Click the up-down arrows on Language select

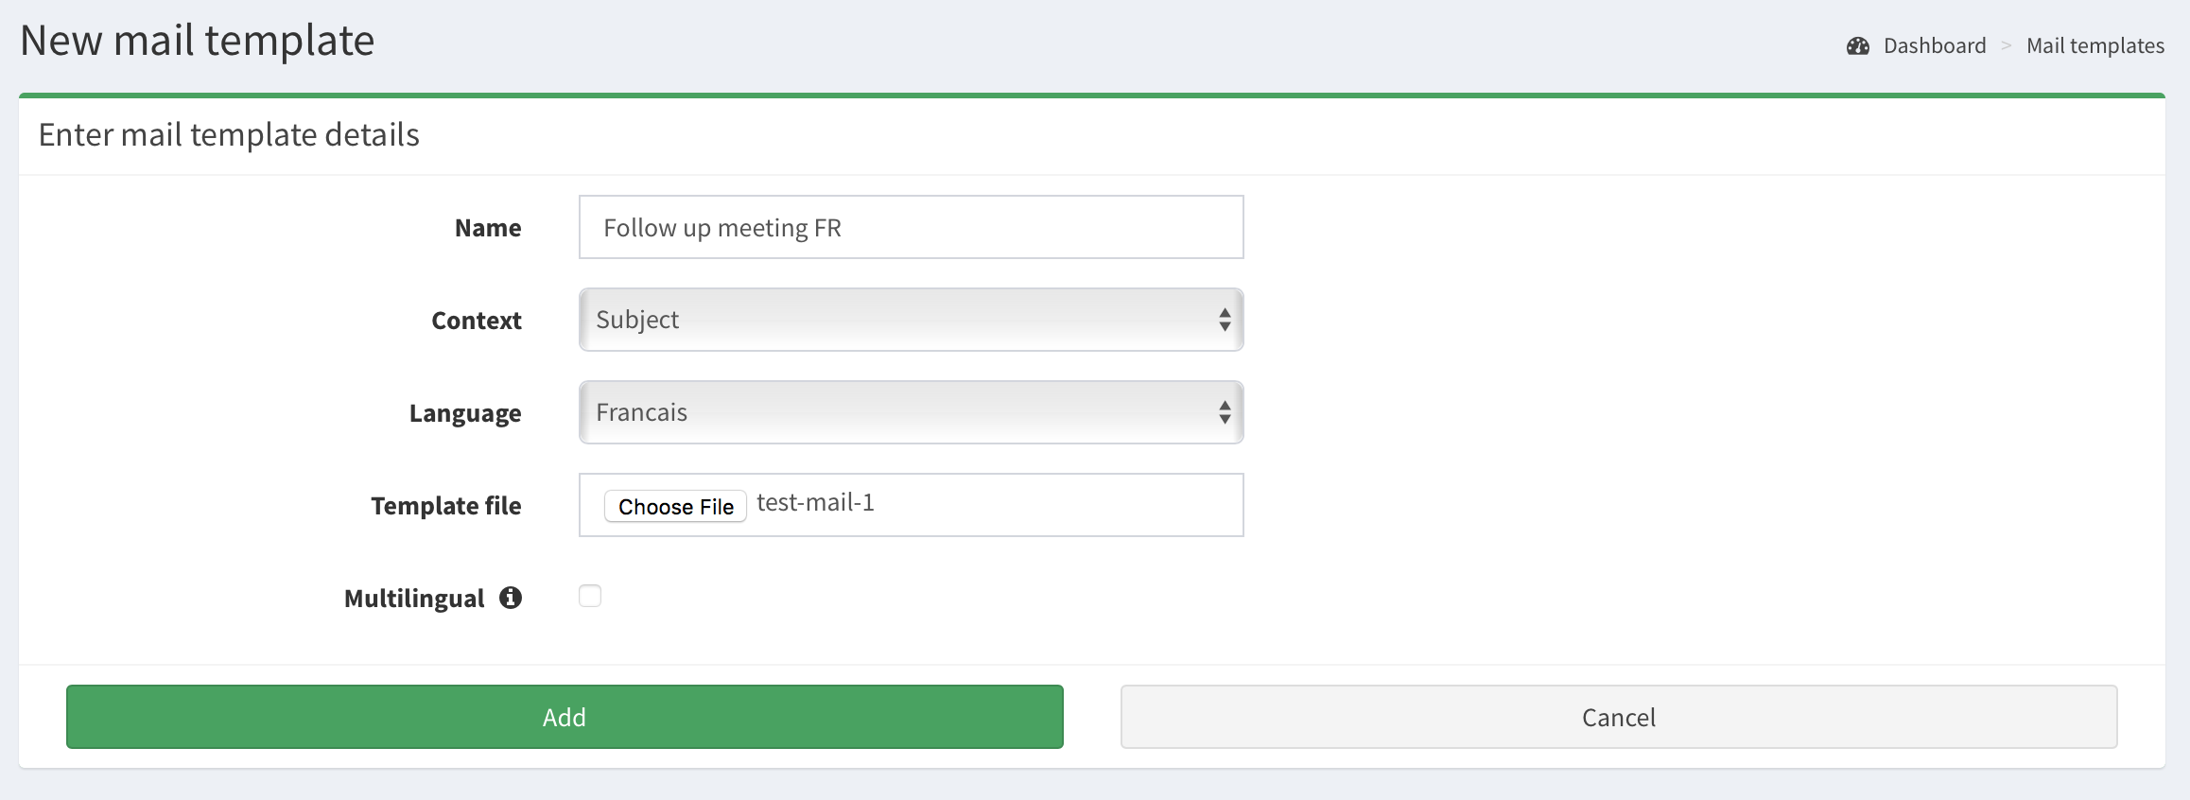click(x=1225, y=412)
